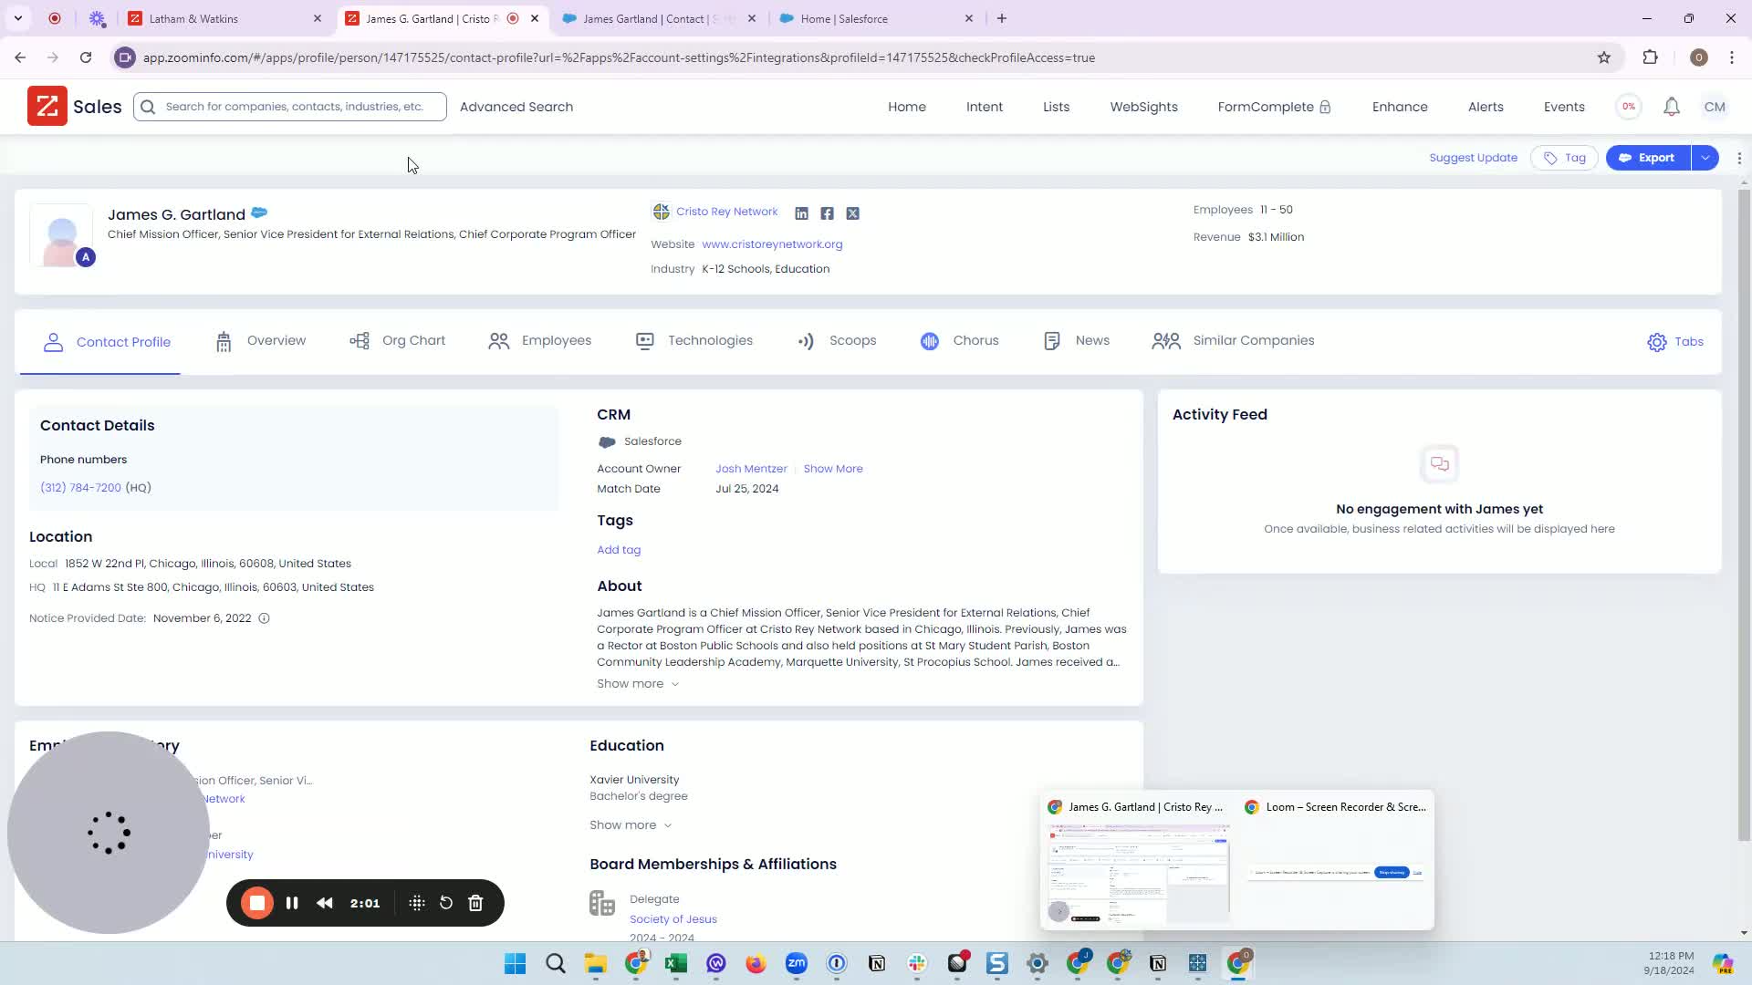The image size is (1752, 985).
Task: Open the three-dot more options menu
Action: 1739,158
